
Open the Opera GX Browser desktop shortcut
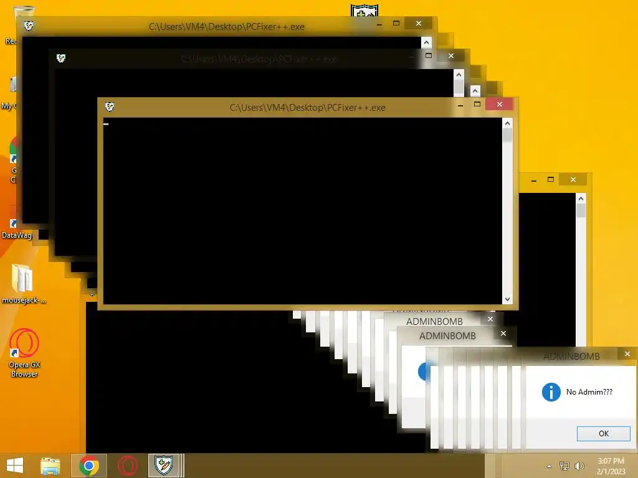[x=24, y=353]
